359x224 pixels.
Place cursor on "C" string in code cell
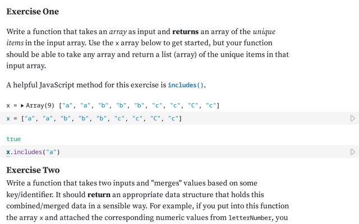point(155,118)
